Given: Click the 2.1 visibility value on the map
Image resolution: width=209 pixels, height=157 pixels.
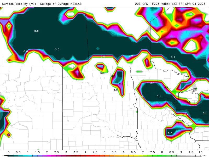Looking at the screenshot, I should click(177, 123).
